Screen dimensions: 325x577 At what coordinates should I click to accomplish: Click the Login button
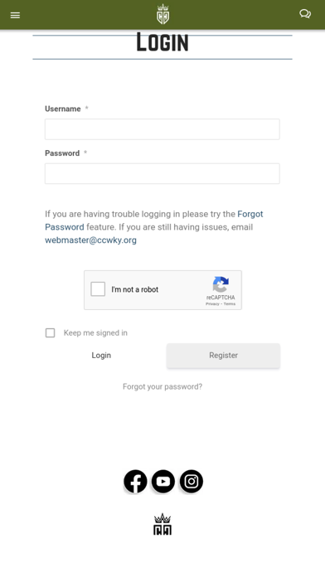pos(101,356)
